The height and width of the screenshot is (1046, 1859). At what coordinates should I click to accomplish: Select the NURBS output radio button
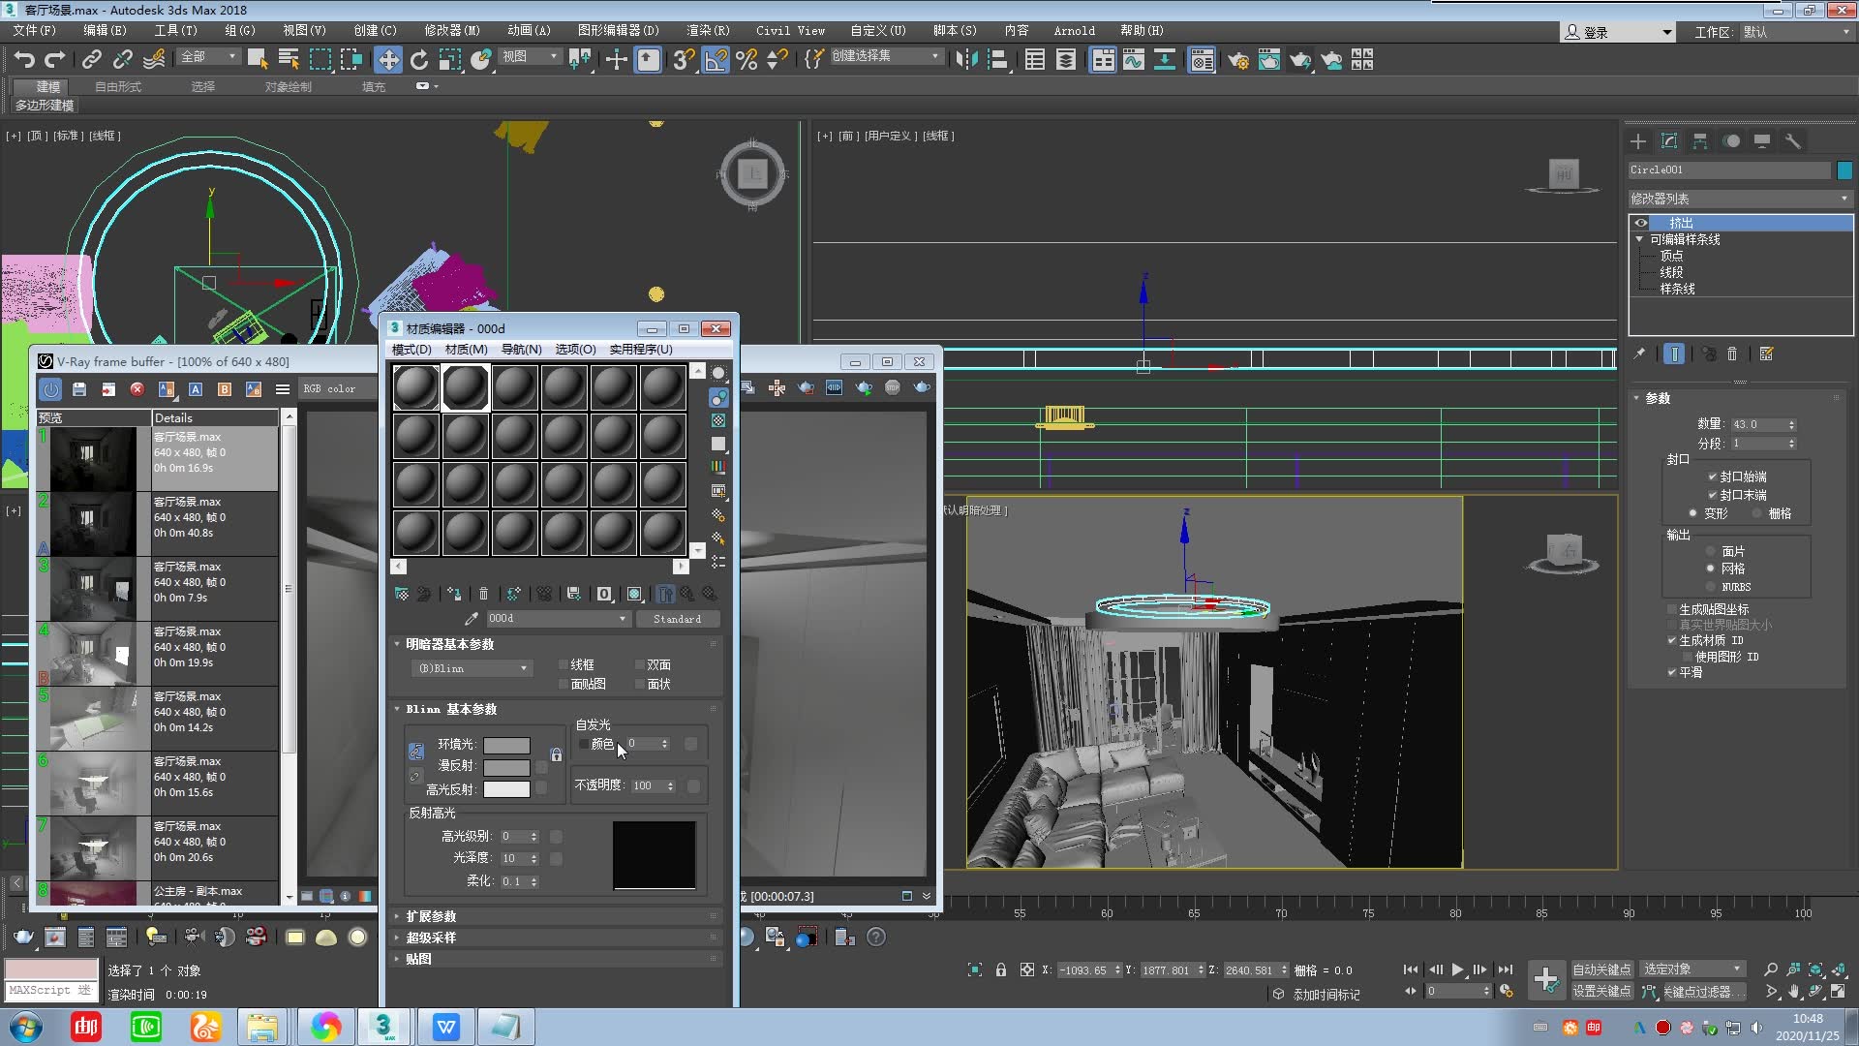coord(1711,586)
